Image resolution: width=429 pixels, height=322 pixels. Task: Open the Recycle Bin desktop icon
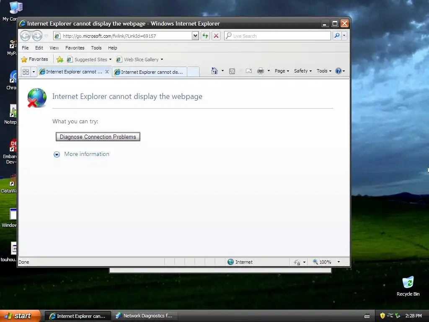tap(408, 286)
